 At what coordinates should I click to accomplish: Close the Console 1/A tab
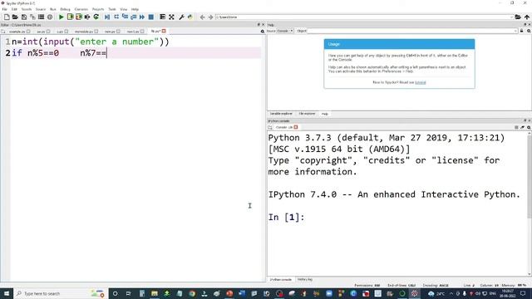296,127
